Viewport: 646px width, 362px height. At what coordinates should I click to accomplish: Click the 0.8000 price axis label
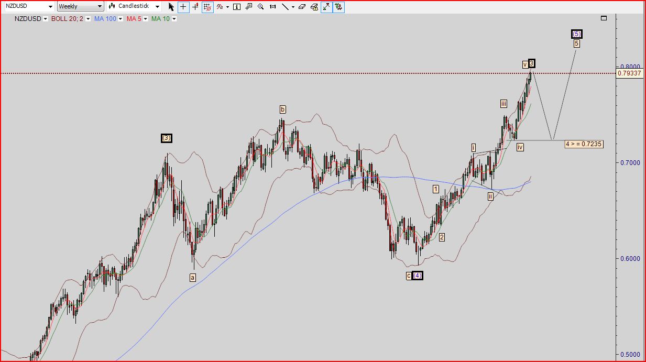tap(630, 67)
